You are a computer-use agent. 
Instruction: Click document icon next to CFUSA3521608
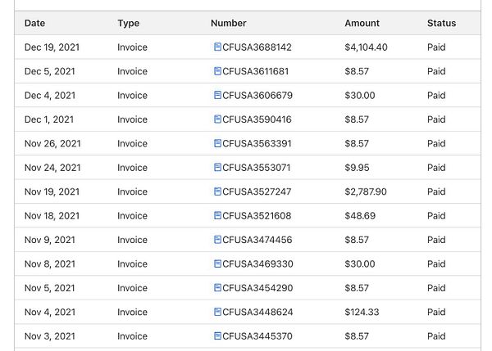tap(217, 215)
